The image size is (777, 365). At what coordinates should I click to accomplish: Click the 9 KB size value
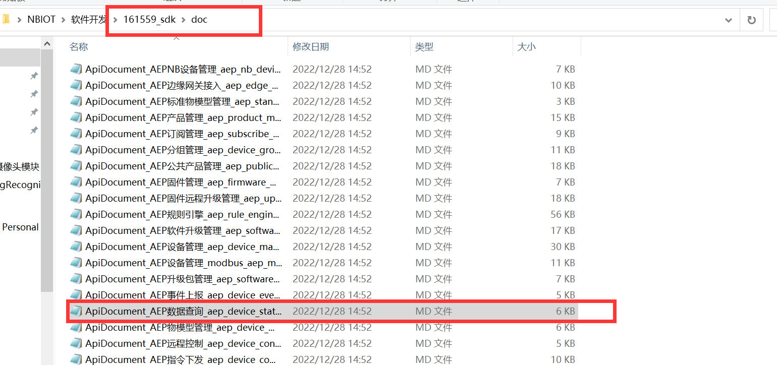coord(566,134)
